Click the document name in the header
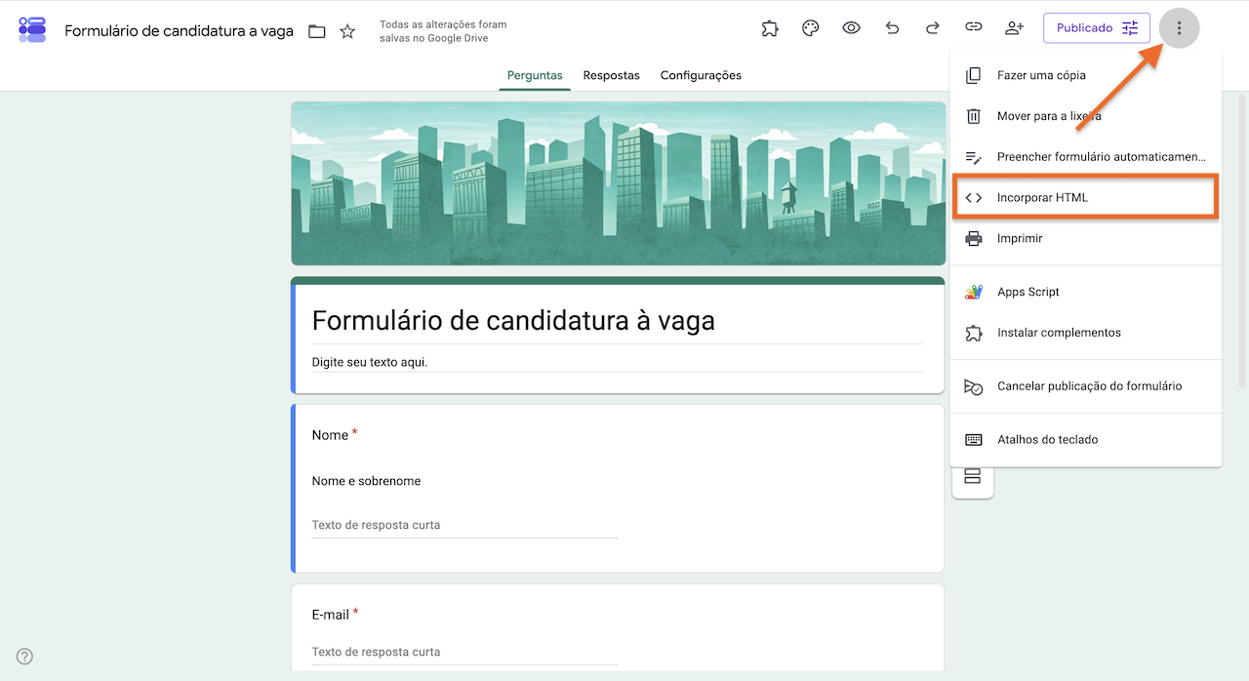Image resolution: width=1249 pixels, height=681 pixels. [x=179, y=31]
